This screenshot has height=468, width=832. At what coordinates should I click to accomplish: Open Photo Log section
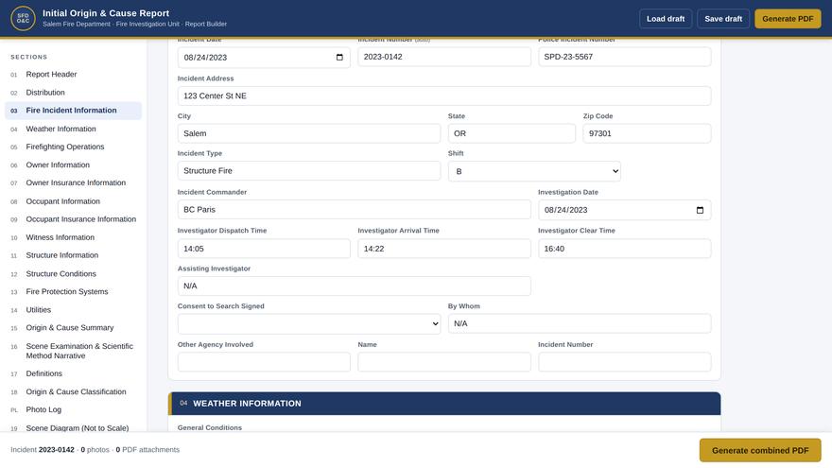coord(73,410)
